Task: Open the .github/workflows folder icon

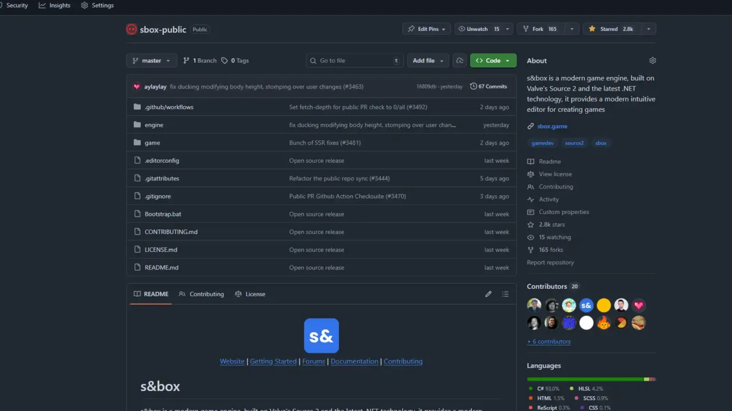Action: 137,107
